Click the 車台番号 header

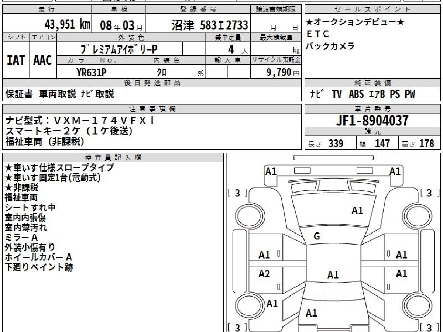coord(372,109)
